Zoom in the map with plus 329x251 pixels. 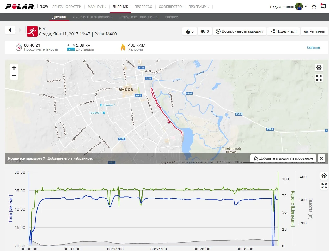14,68
